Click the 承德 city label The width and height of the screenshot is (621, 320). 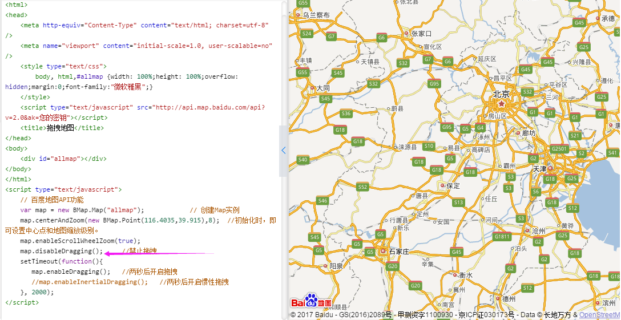pyautogui.click(x=608, y=18)
